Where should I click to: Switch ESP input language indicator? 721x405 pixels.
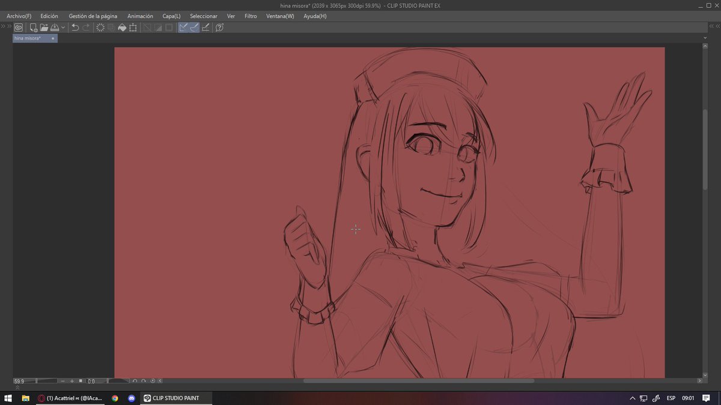pos(671,398)
